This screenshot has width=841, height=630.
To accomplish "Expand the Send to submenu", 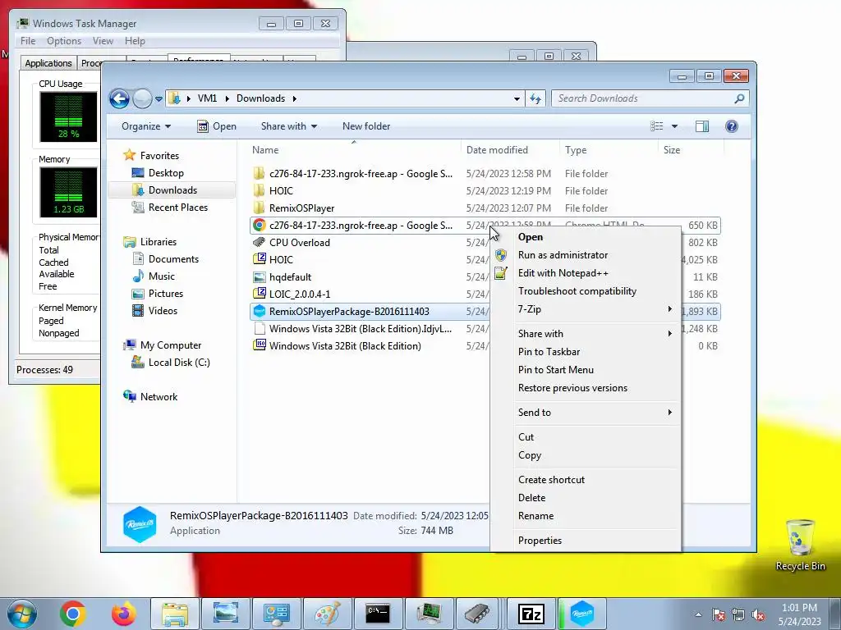I will click(x=595, y=413).
